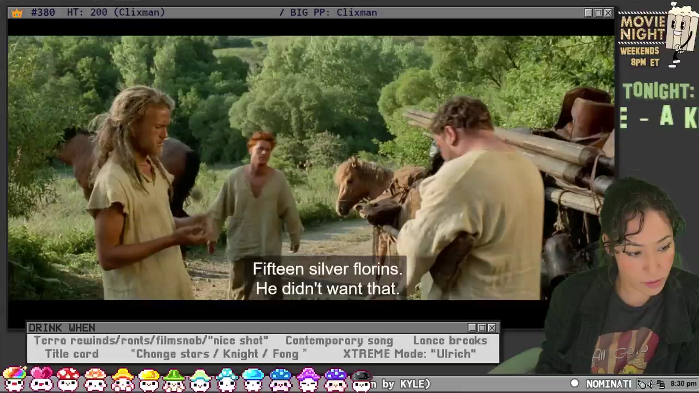Click the "by KYLE)" ticker text
699x393 pixels.
(x=406, y=384)
